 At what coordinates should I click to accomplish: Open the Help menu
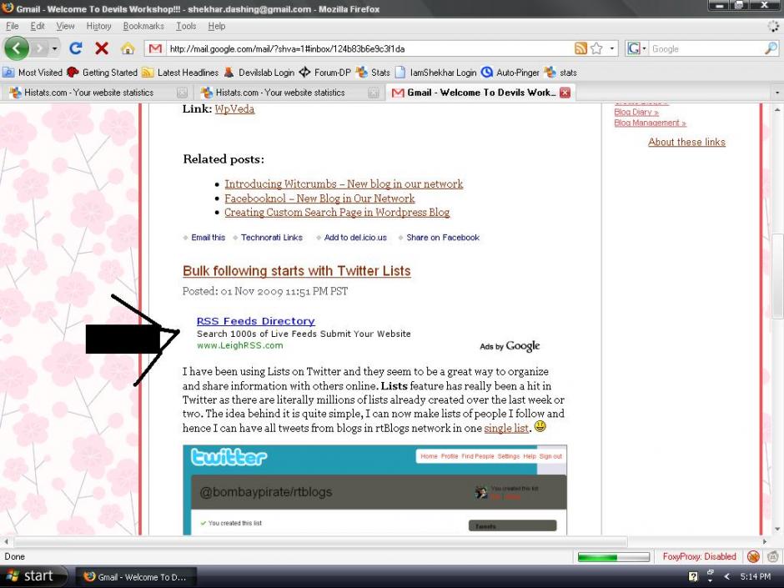pos(217,26)
